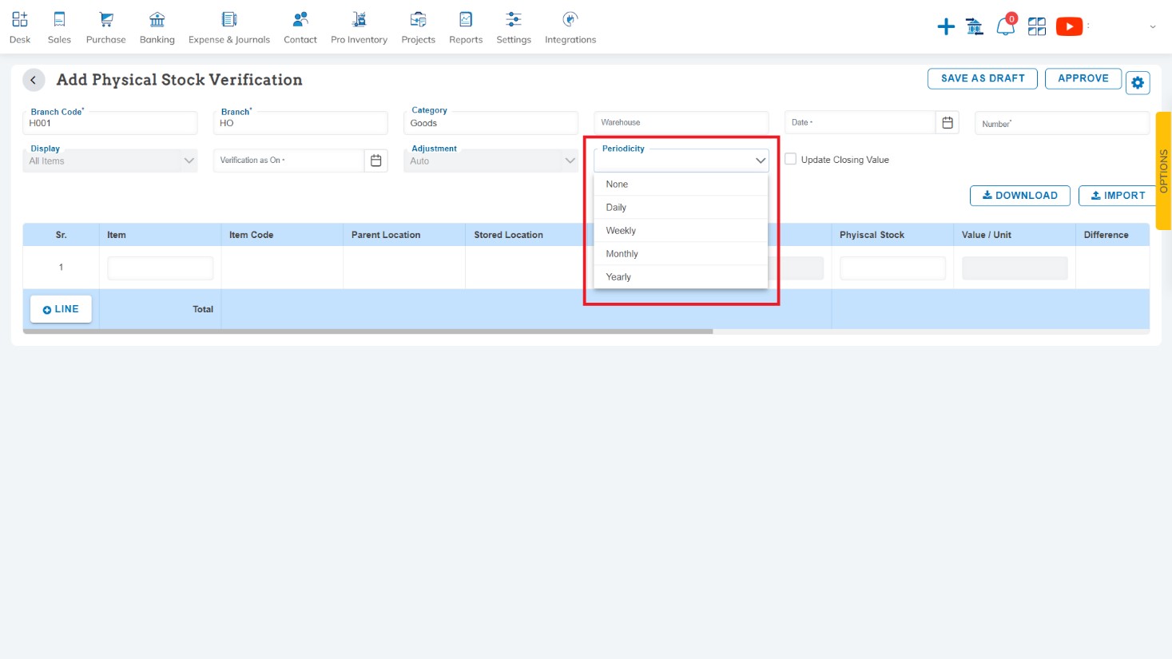Click the Item input in row 1
This screenshot has height=659, width=1172.
(161, 268)
